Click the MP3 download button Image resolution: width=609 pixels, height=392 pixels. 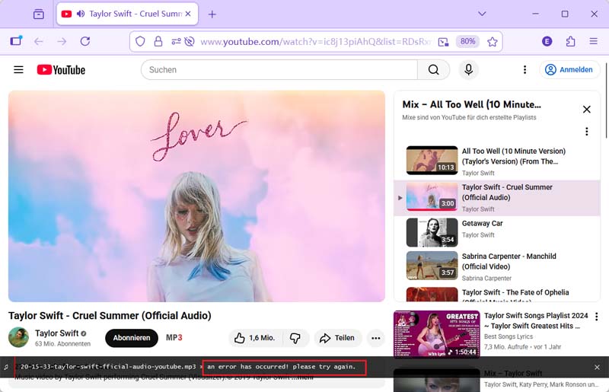click(x=174, y=338)
